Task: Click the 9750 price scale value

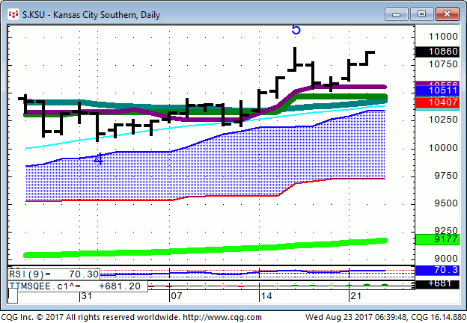Action: coord(445,176)
